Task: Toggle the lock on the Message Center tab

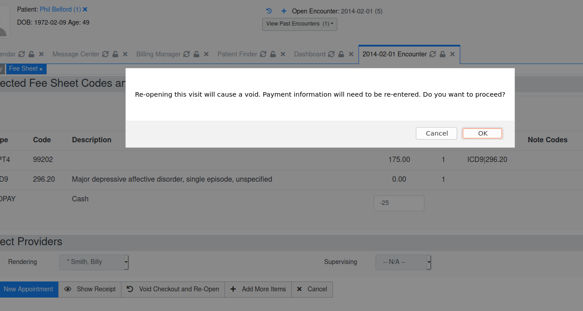Action: (115, 54)
